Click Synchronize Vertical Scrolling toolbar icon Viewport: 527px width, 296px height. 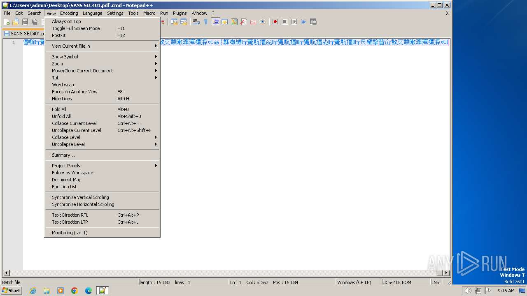point(174,22)
